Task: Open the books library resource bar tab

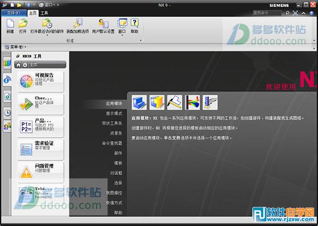Action: (7, 63)
